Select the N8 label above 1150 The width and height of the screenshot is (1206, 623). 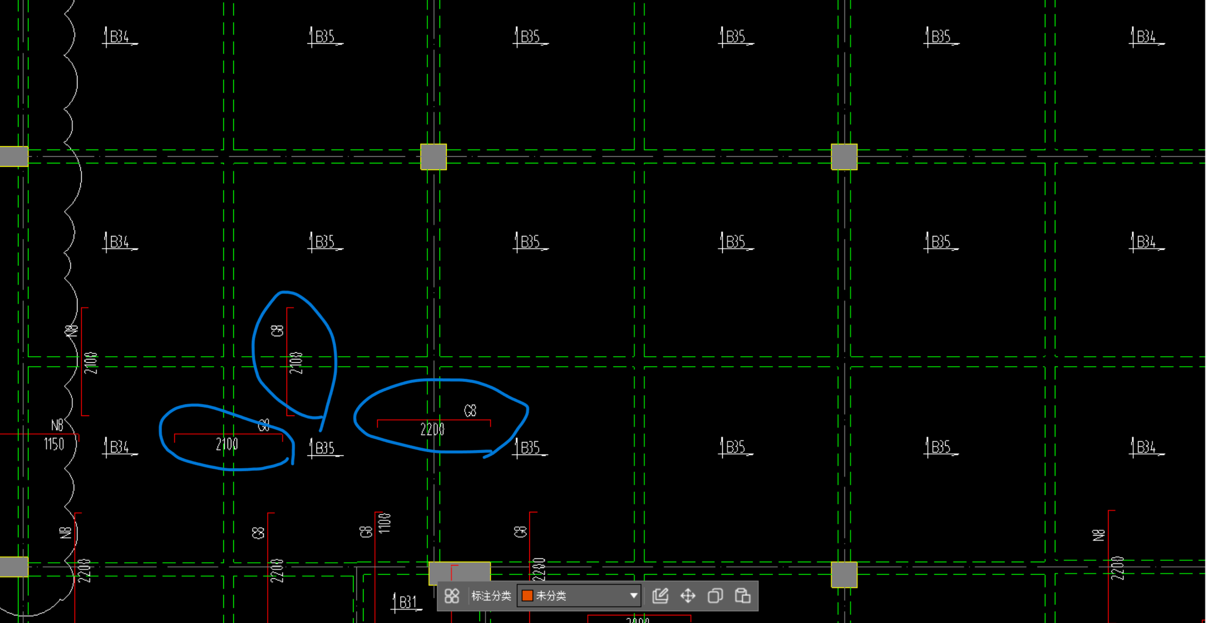click(57, 425)
